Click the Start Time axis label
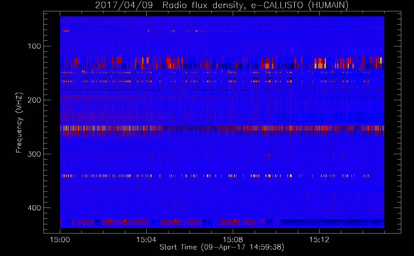This screenshot has width=414, height=256. (x=222, y=247)
